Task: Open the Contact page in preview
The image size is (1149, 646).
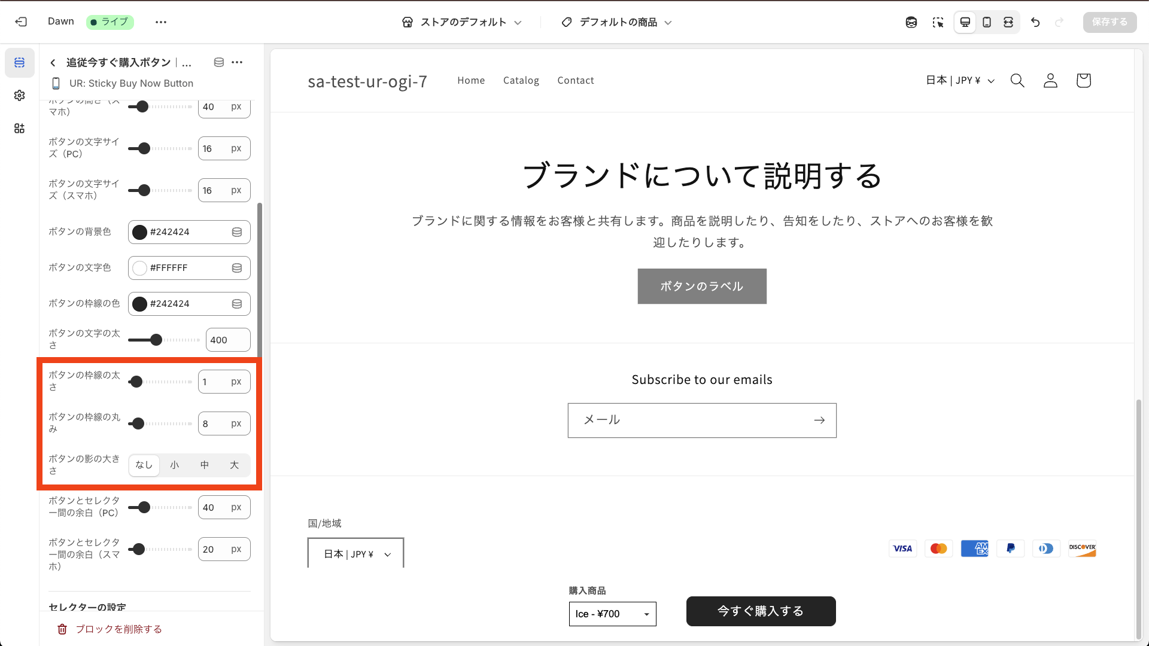Action: [575, 80]
